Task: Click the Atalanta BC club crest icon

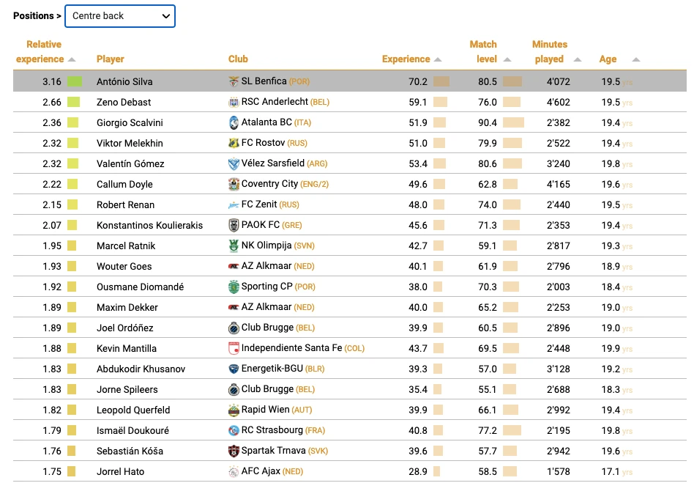Action: 234,122
